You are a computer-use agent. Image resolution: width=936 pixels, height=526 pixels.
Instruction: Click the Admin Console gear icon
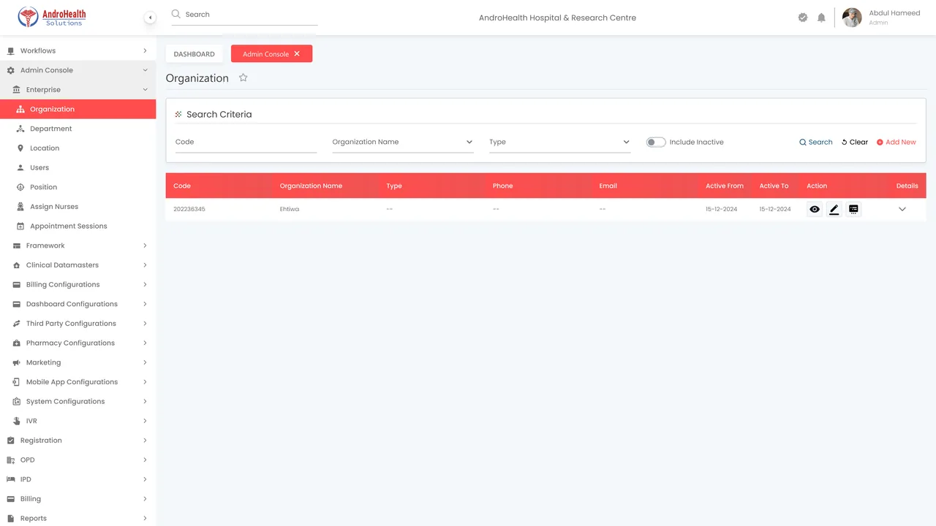(x=11, y=70)
